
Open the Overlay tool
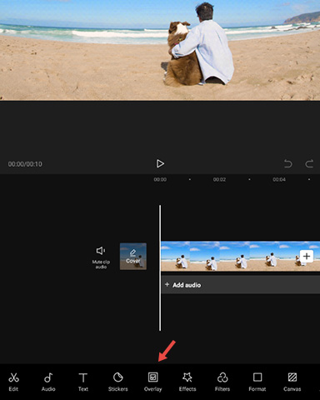pos(153,382)
